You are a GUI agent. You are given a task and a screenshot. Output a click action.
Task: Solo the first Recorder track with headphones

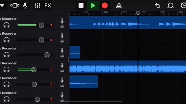click(6, 25)
